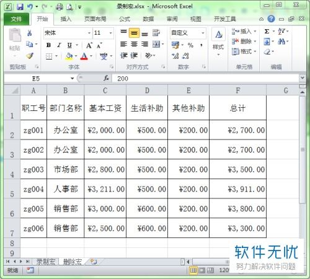The height and width of the screenshot is (279, 310).
Task: Switch to Normal view in status bar
Action: (x=193, y=270)
